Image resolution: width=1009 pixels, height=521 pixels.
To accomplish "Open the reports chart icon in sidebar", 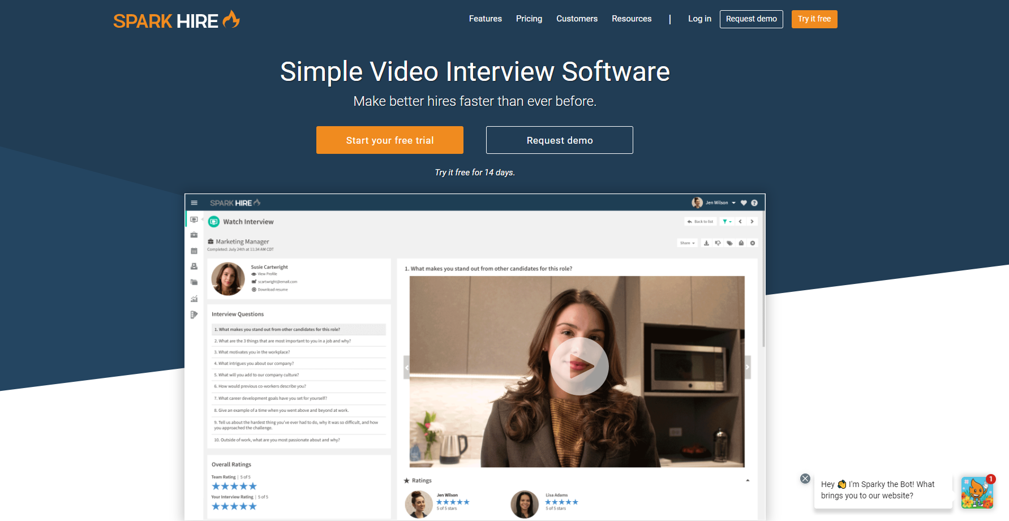I will (x=194, y=299).
